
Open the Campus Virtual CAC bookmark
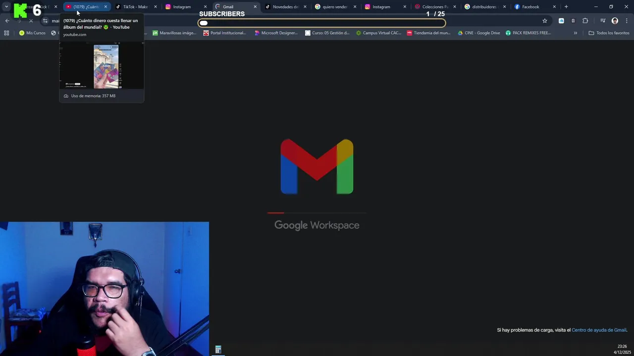378,33
